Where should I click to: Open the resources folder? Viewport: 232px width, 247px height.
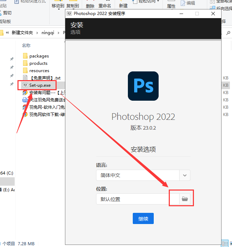(x=39, y=70)
